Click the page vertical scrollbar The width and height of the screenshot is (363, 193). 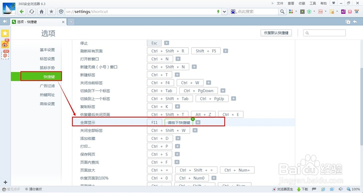click(x=361, y=106)
